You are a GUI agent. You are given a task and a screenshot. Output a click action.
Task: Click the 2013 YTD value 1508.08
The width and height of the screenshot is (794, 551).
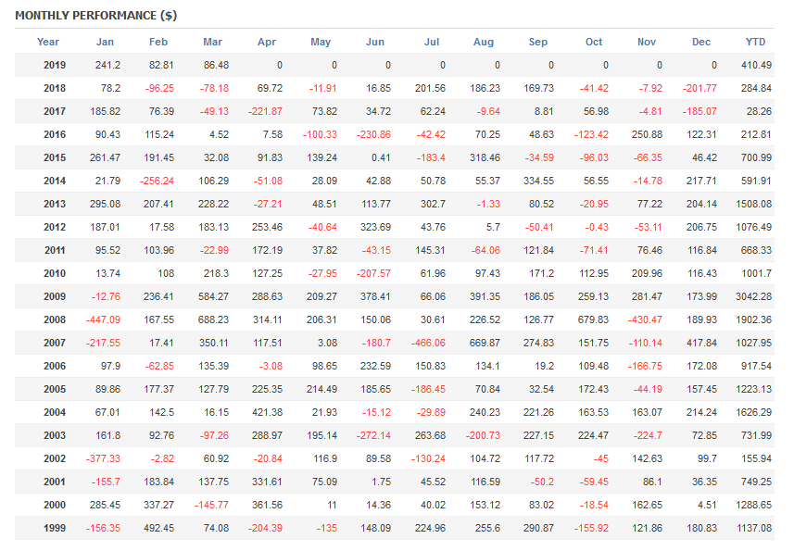click(x=754, y=204)
